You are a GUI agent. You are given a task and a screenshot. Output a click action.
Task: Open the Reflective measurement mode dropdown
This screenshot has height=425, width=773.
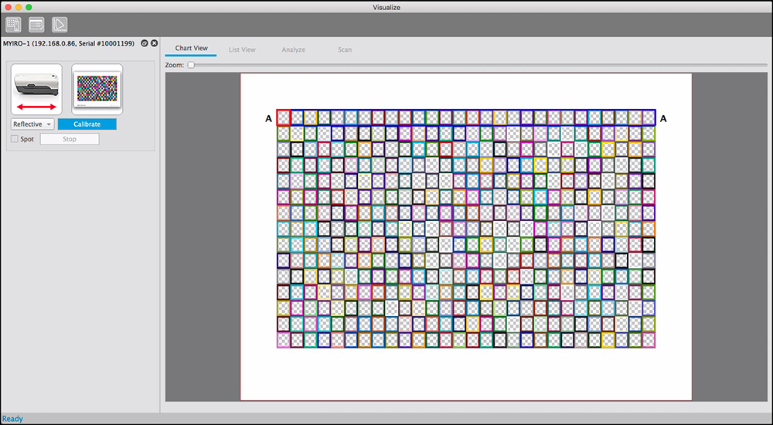coord(32,124)
